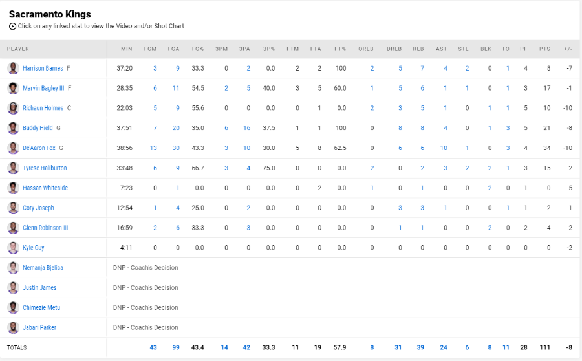Sort table by MIN column header
582x361 pixels.
(x=127, y=49)
